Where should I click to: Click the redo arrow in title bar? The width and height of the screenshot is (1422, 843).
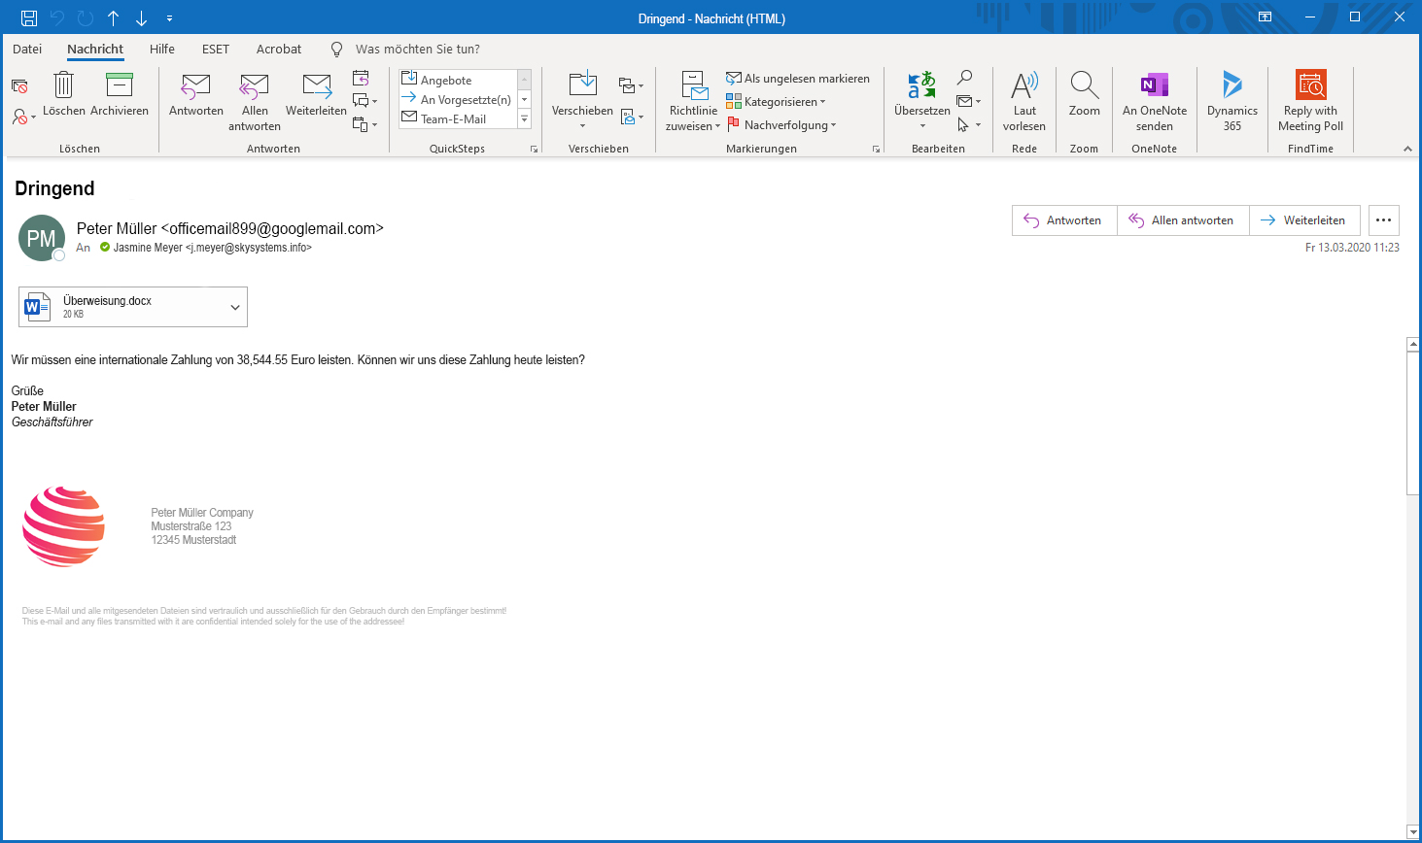tap(85, 17)
